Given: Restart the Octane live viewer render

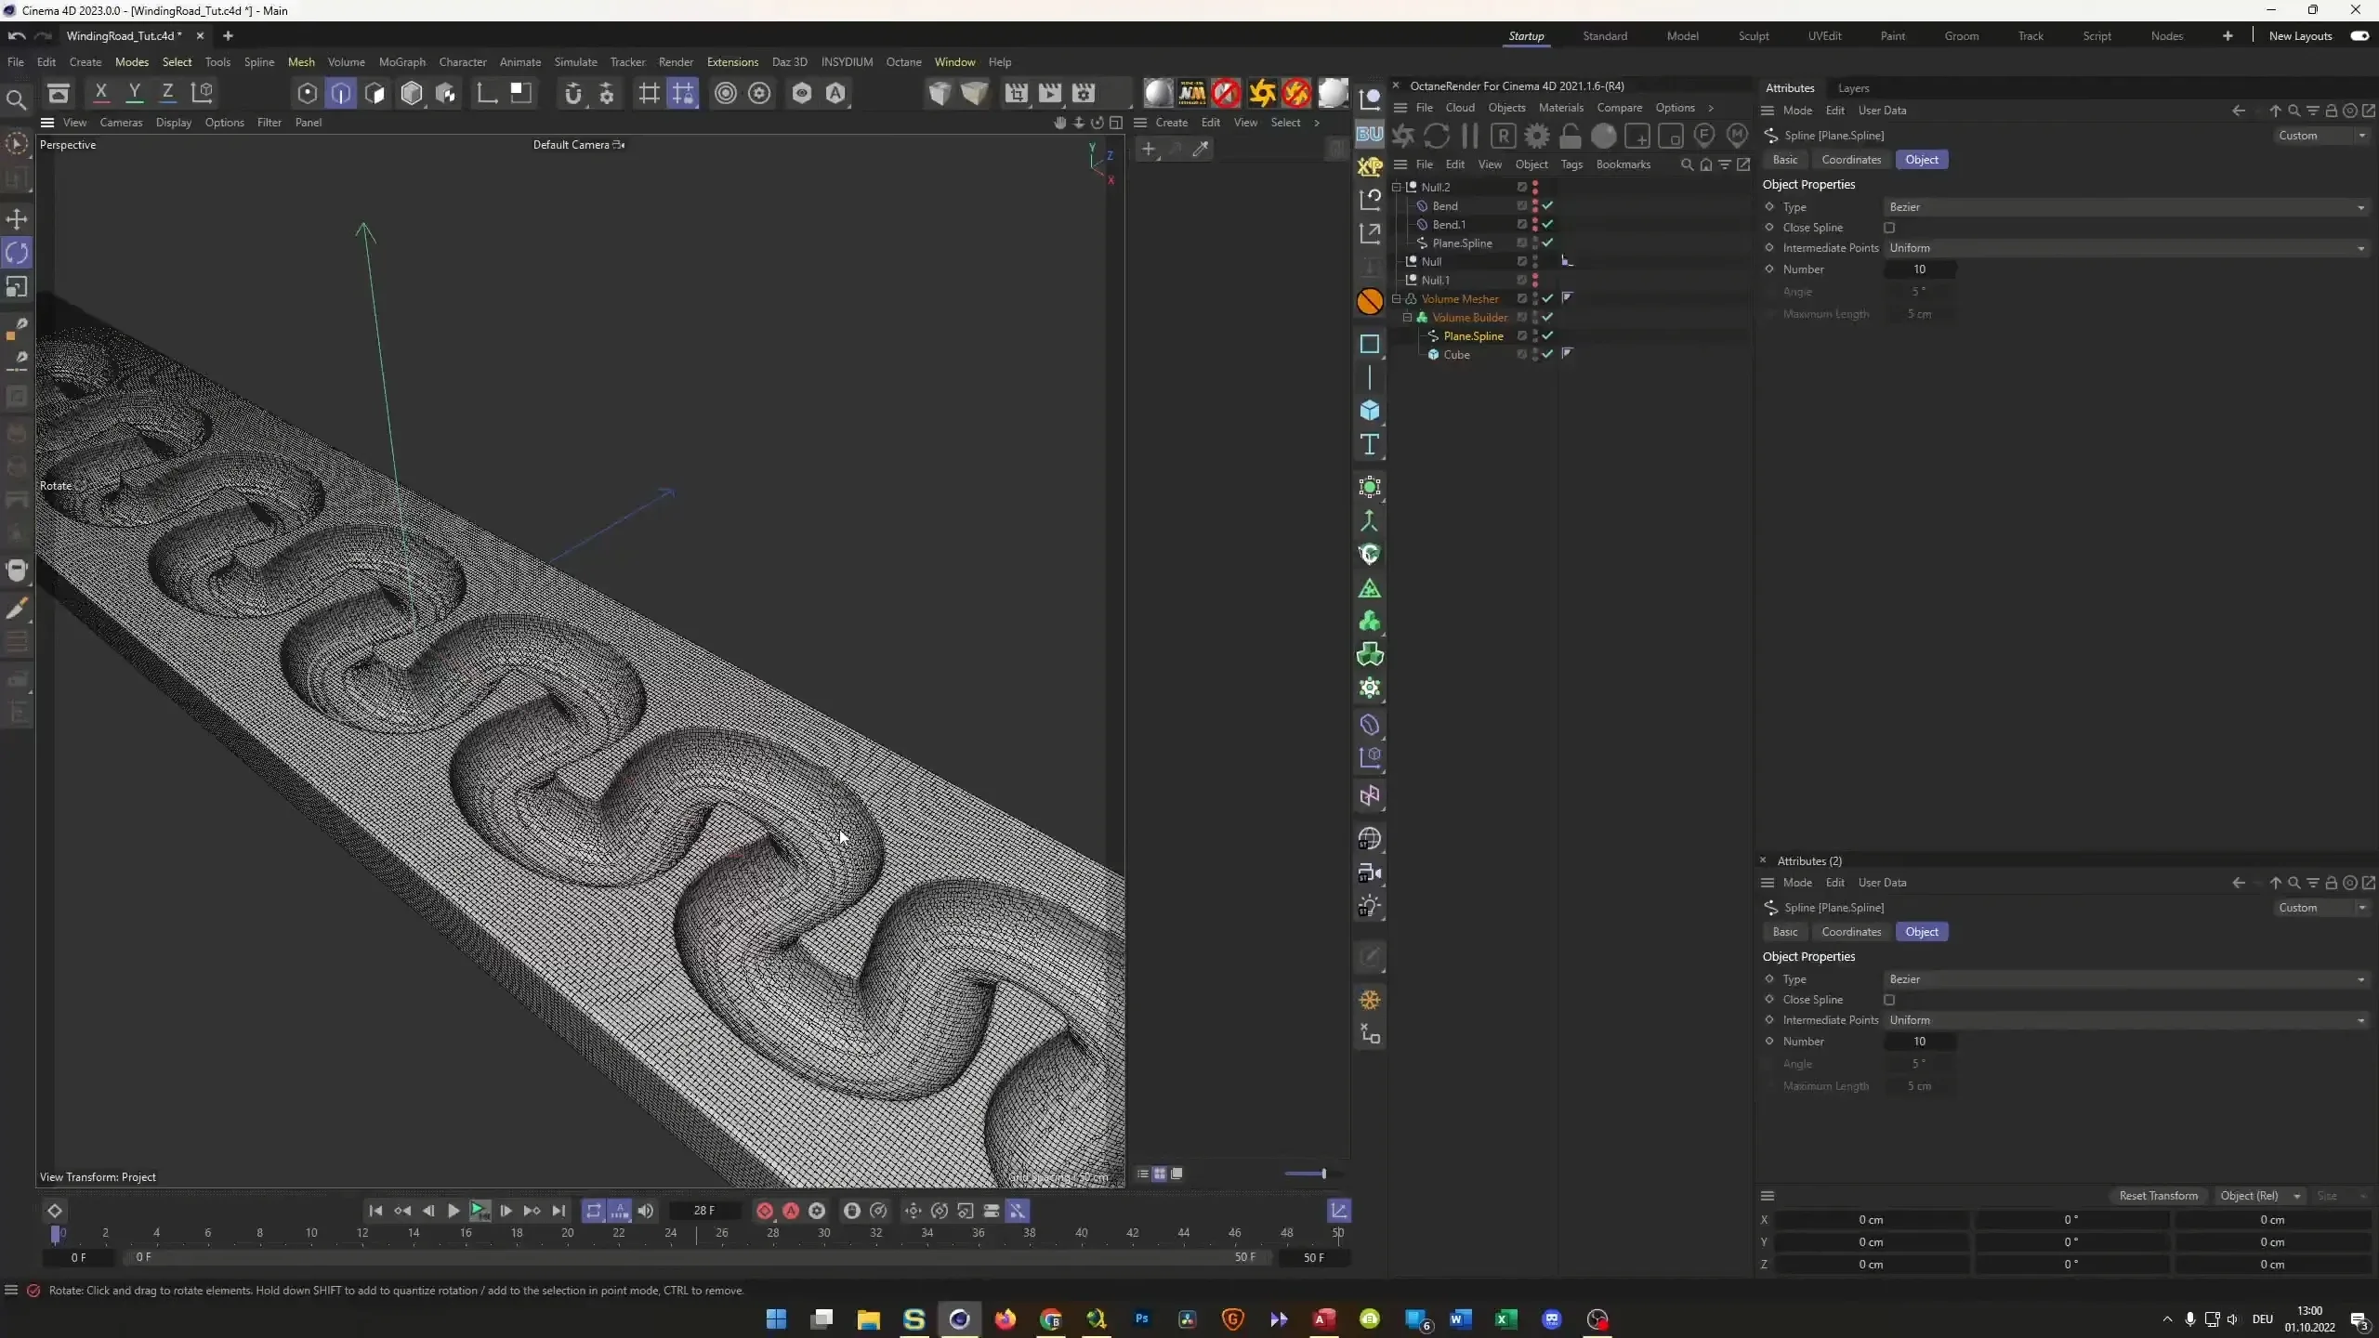Looking at the screenshot, I should 1437,136.
